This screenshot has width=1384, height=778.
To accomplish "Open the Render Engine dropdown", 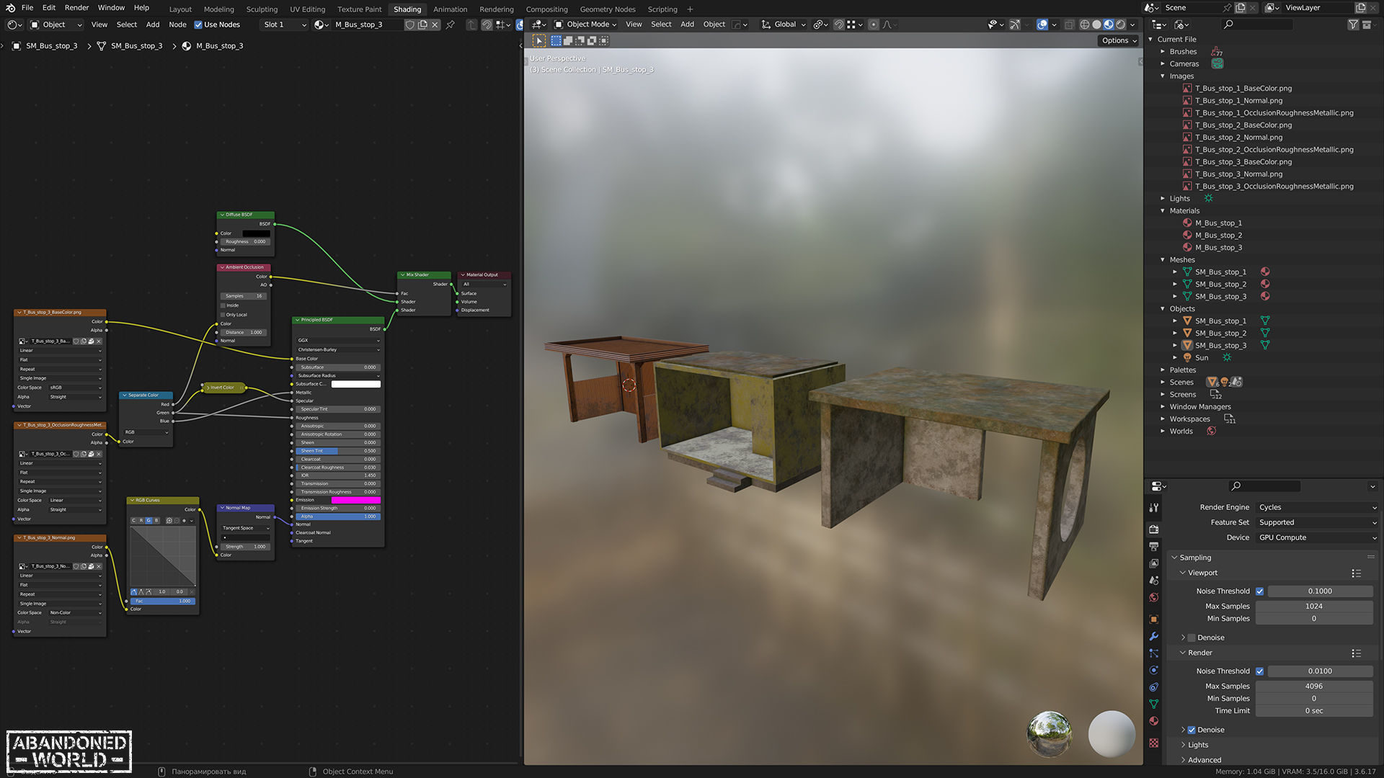I will (x=1316, y=507).
